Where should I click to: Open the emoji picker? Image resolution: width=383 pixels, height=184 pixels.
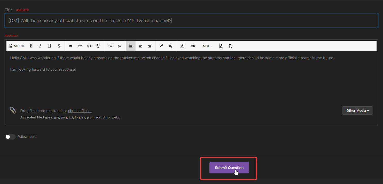click(x=98, y=46)
